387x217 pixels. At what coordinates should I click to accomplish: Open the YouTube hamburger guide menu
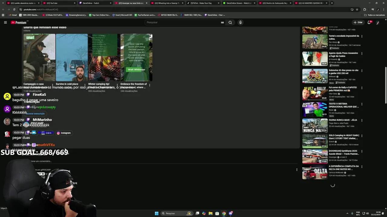[x=5, y=22]
